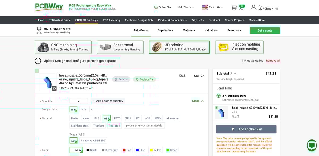319x156 pixels.
Task: Open Shared Projects page
Action: point(234,20)
